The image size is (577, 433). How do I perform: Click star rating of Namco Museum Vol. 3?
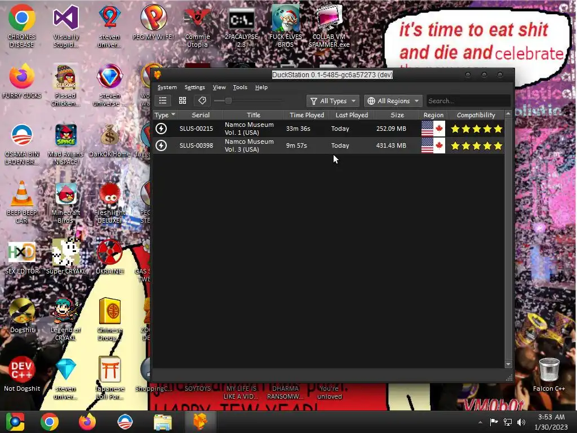477,145
